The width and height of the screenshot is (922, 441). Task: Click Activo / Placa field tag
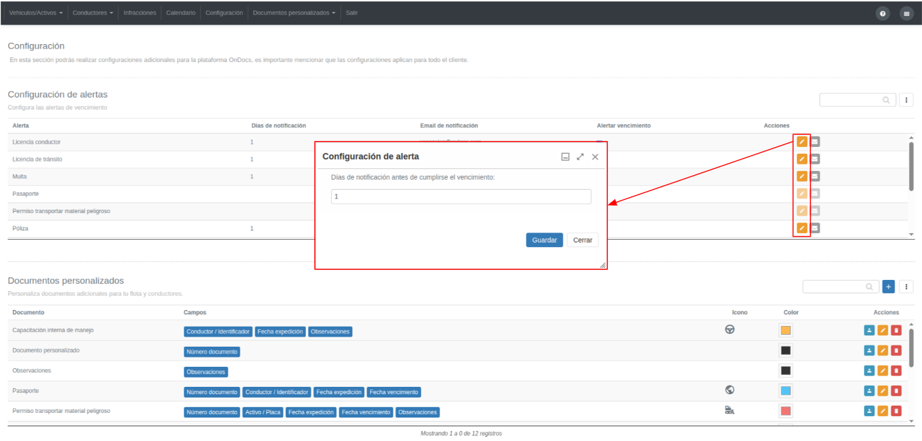(263, 412)
